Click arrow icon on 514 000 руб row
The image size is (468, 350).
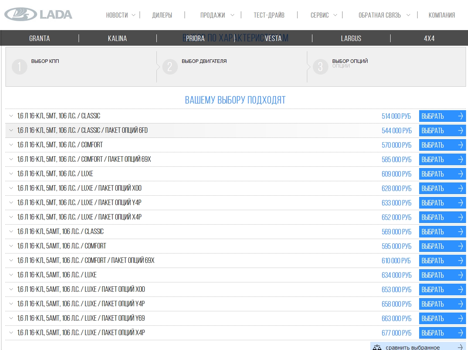(460, 116)
